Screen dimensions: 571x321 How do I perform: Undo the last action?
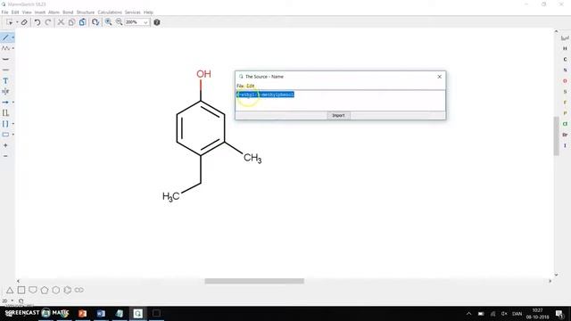tap(37, 22)
